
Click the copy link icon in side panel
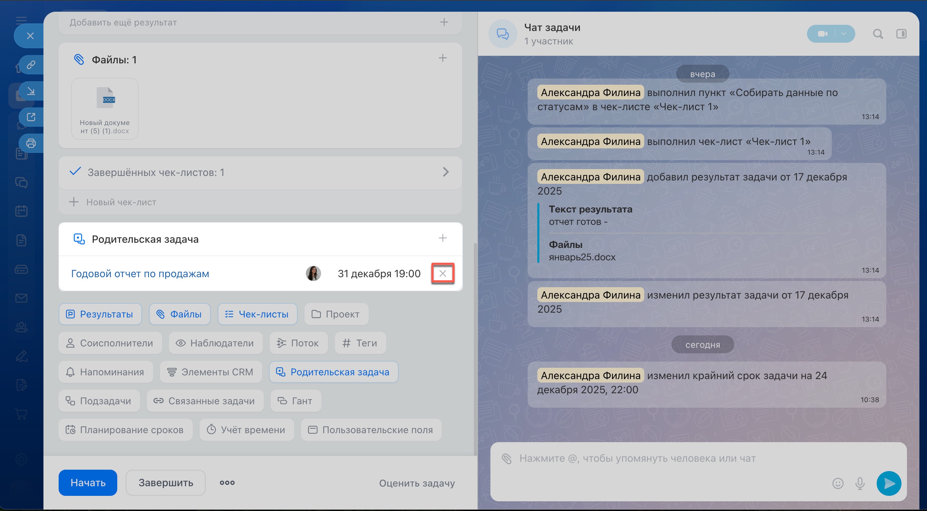[31, 65]
